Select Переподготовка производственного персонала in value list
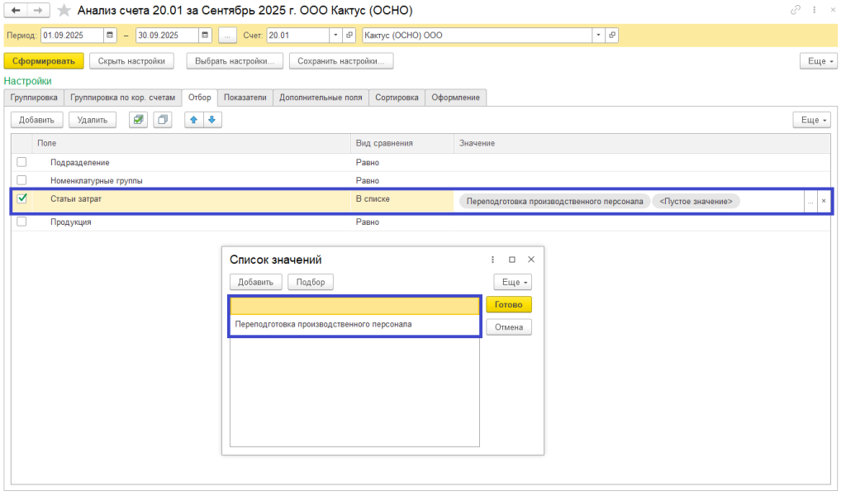Image resolution: width=846 pixels, height=496 pixels. pos(323,324)
